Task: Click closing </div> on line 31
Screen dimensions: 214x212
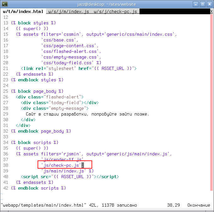Action: click(23, 125)
